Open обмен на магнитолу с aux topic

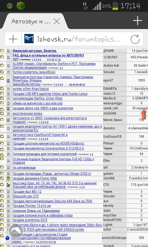click(38, 103)
